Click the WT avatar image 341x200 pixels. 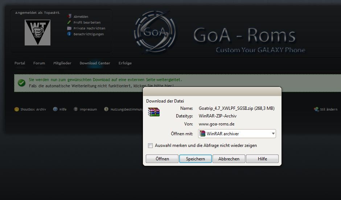[37, 32]
